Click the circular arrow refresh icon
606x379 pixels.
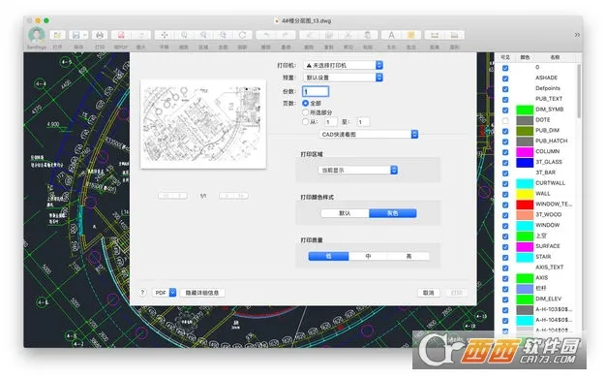coord(243,35)
